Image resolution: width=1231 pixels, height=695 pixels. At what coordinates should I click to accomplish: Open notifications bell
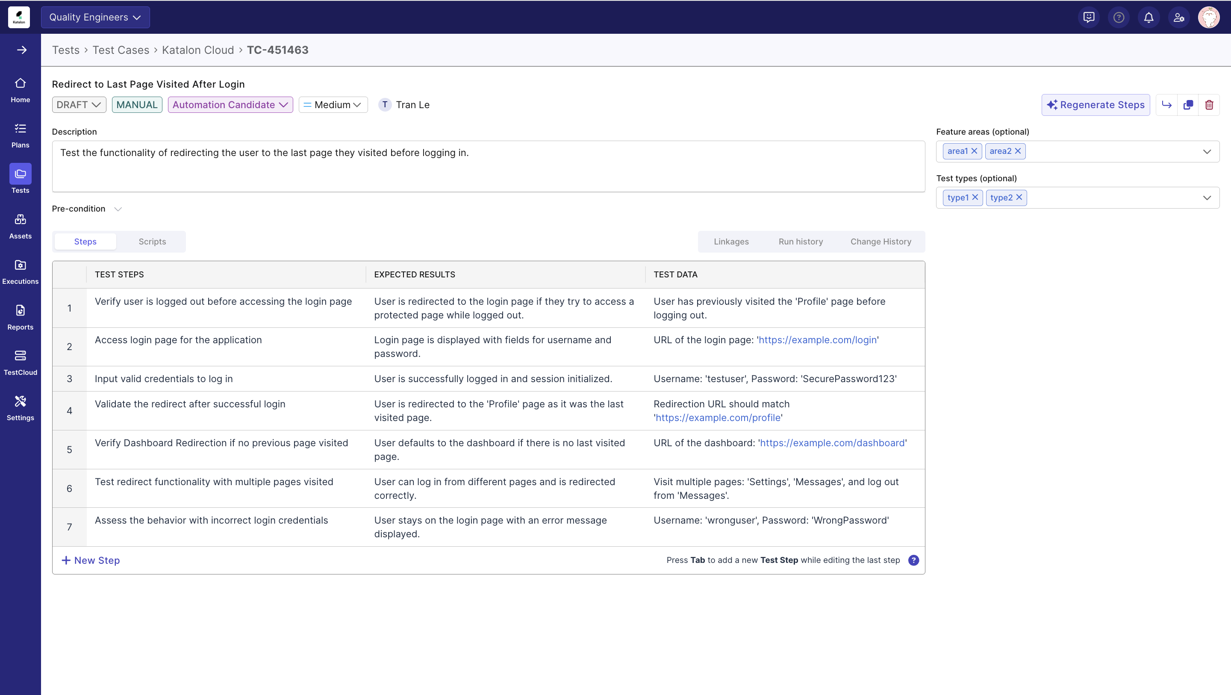1149,17
